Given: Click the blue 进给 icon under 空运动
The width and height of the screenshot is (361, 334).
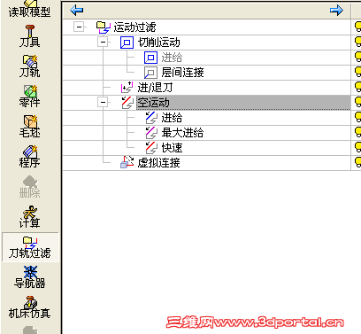Looking at the screenshot, I should tap(151, 118).
